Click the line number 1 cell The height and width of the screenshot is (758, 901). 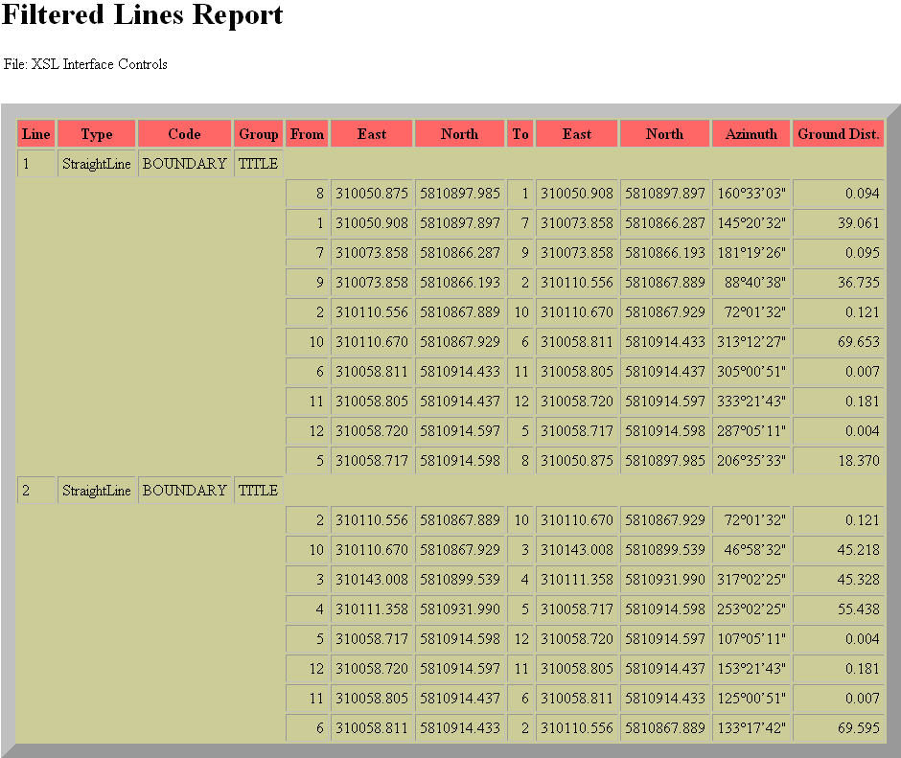[36, 164]
